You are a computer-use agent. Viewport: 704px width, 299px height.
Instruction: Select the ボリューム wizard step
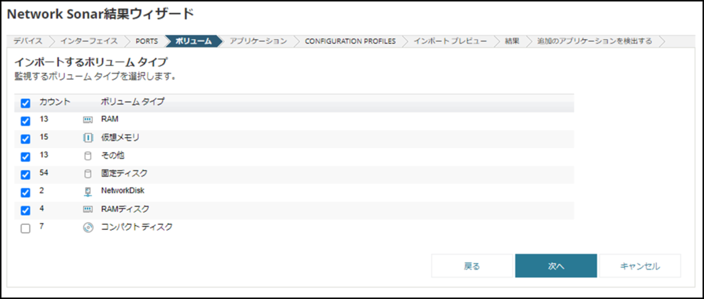point(193,41)
